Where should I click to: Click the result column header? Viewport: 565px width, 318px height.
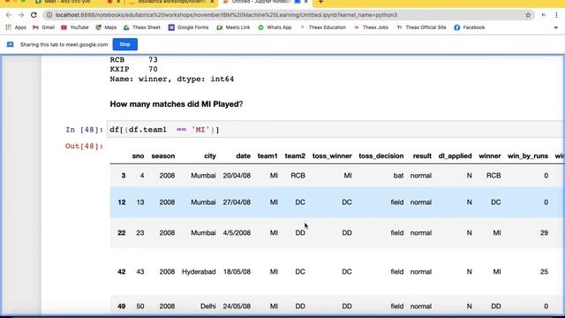coord(422,156)
